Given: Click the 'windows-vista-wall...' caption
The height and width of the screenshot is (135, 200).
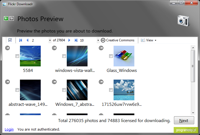Looking at the screenshot, I should [x=75, y=71].
